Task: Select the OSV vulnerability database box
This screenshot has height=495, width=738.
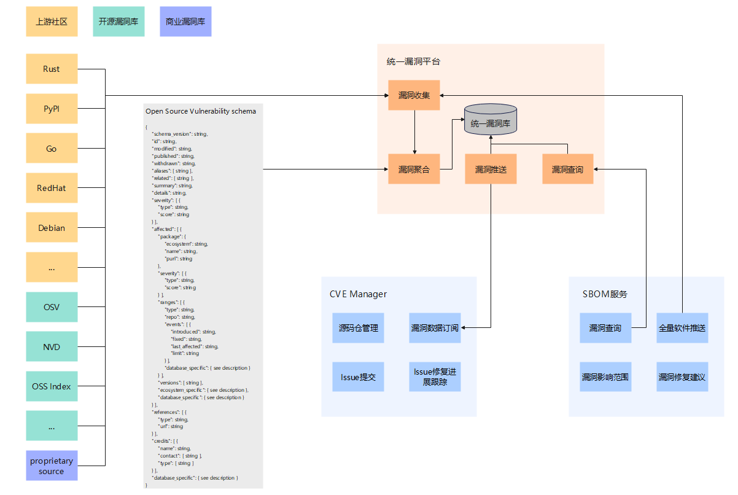Action: click(52, 307)
